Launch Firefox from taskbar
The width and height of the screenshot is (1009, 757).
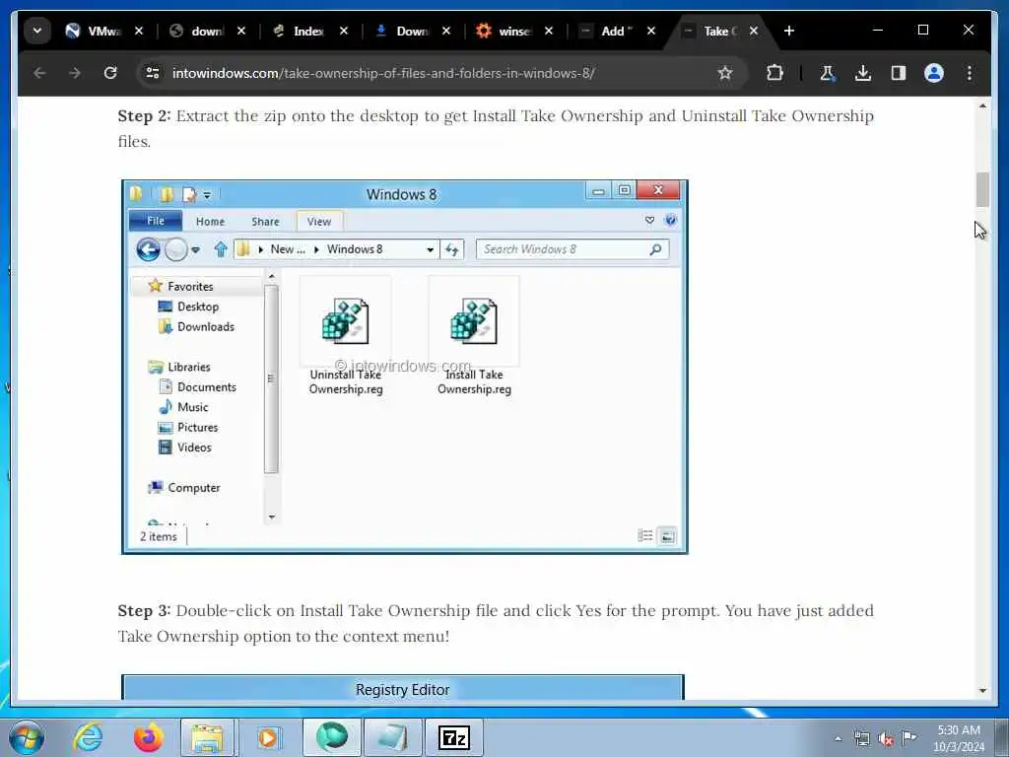[148, 737]
